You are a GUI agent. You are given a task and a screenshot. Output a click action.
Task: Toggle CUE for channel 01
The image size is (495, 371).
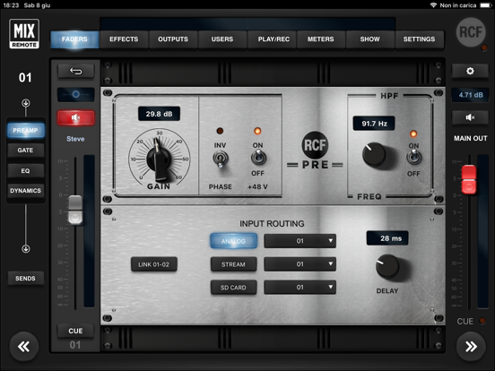[x=75, y=331]
